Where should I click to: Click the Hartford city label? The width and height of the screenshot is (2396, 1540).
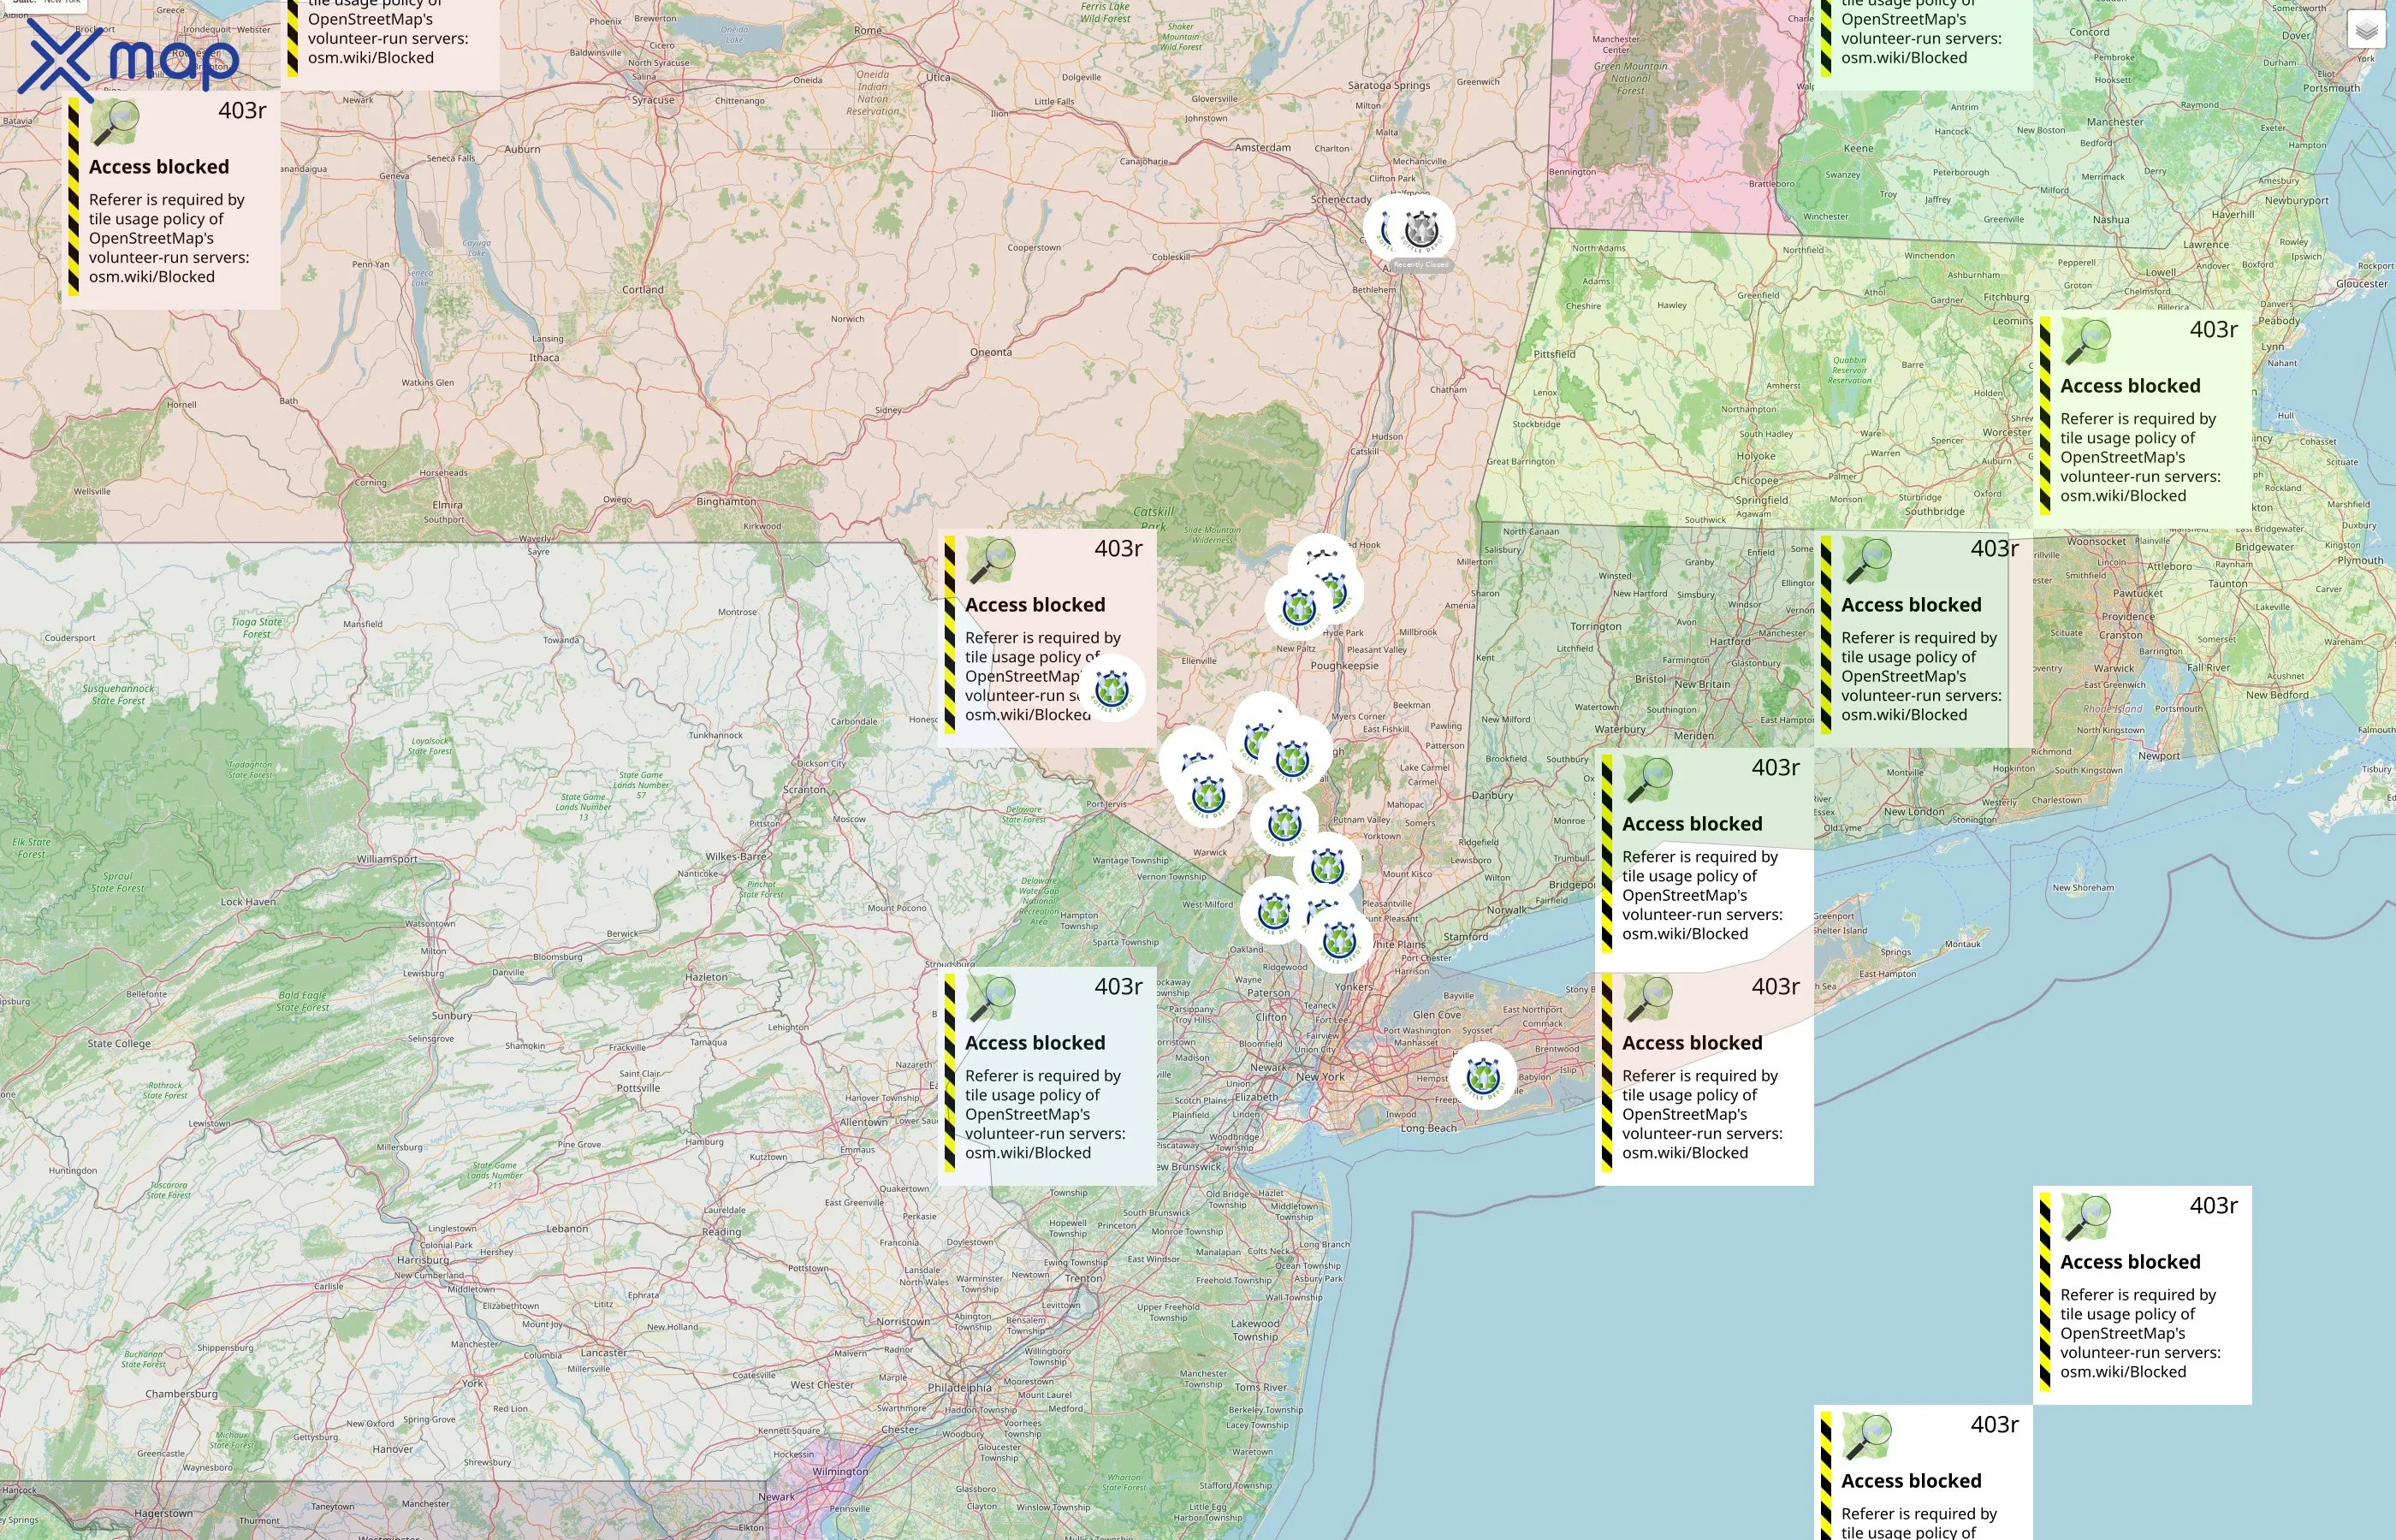click(1729, 642)
